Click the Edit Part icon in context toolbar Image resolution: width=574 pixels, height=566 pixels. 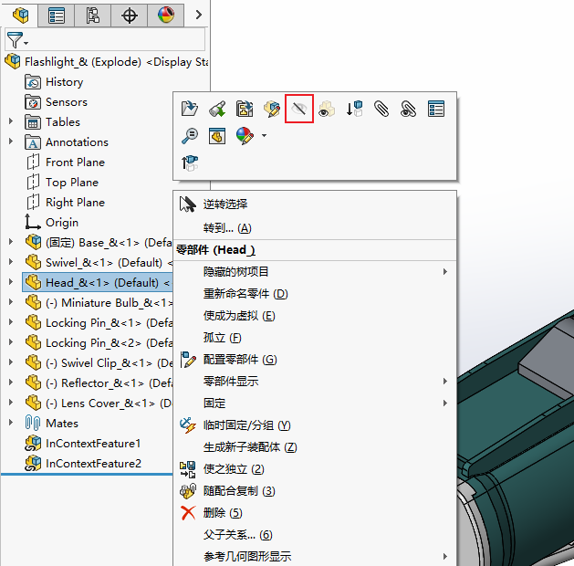tap(272, 110)
